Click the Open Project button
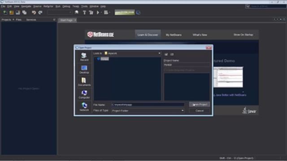The height and width of the screenshot is (161, 287). pyautogui.click(x=200, y=105)
